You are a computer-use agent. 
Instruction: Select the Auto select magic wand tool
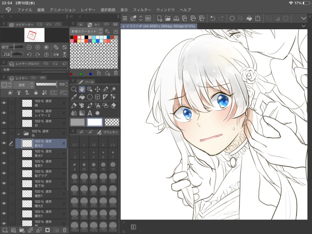113,89
